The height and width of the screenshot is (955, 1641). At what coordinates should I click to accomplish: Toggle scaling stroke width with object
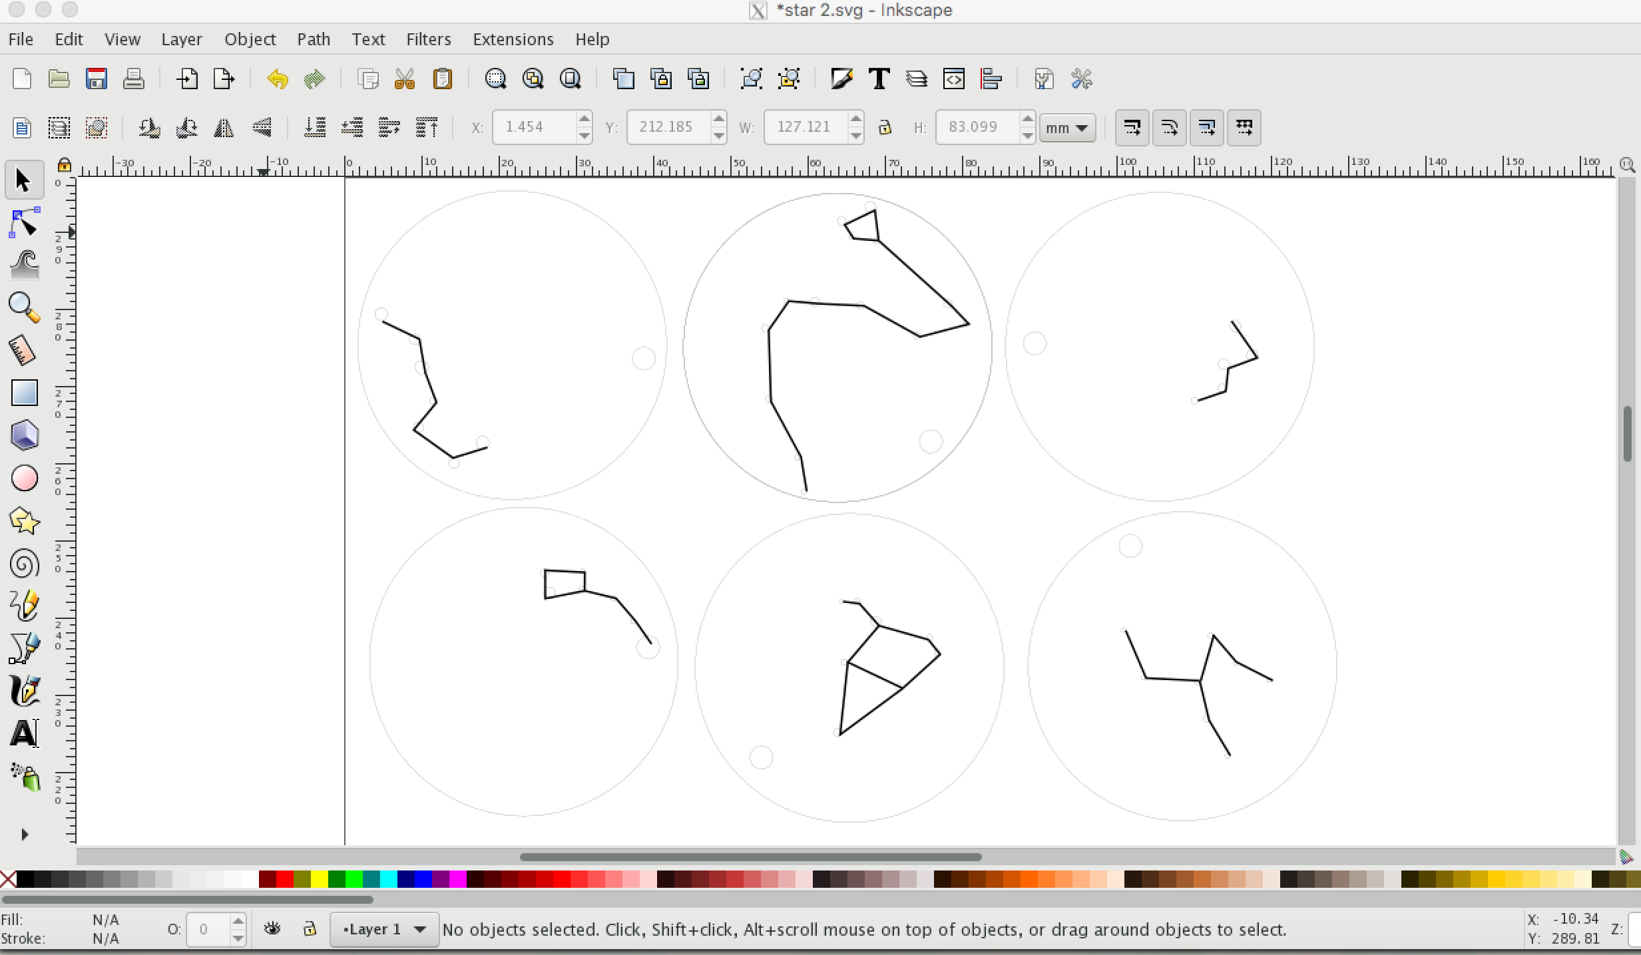[x=1132, y=127]
